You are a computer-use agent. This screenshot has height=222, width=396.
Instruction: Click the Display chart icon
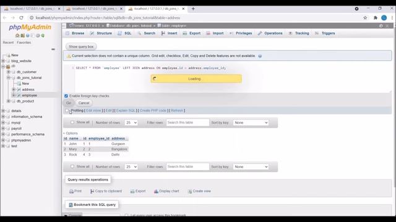[156, 191]
